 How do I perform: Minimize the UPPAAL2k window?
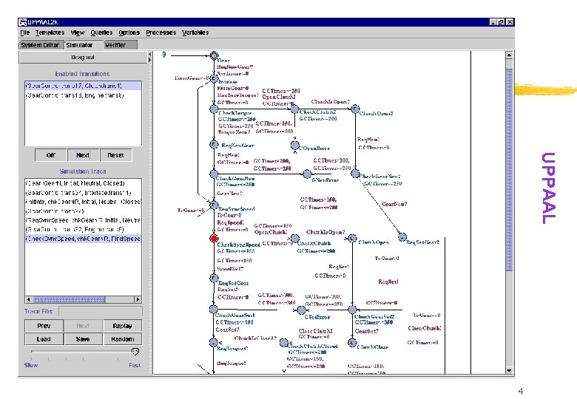point(493,22)
